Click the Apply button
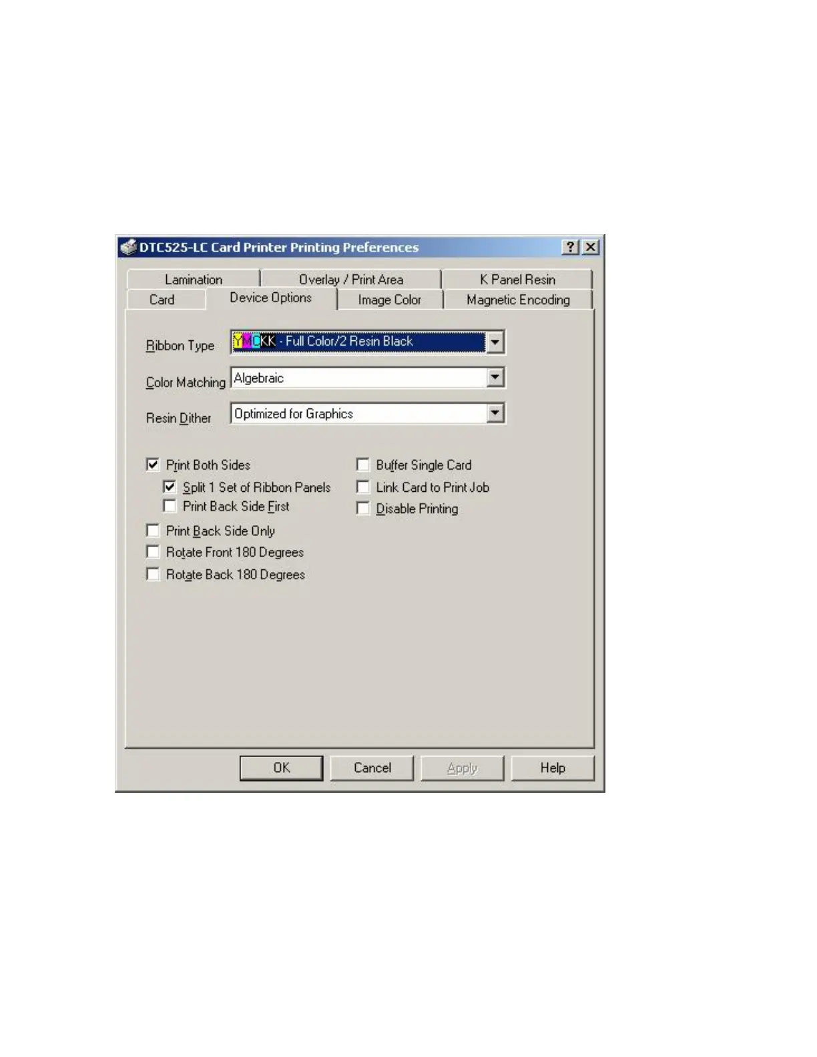 462,768
